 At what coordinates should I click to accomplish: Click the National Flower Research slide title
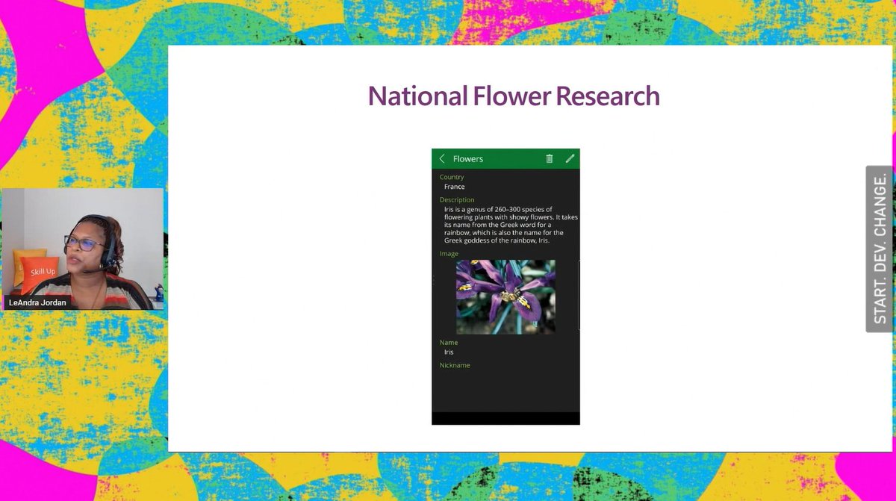(x=514, y=96)
